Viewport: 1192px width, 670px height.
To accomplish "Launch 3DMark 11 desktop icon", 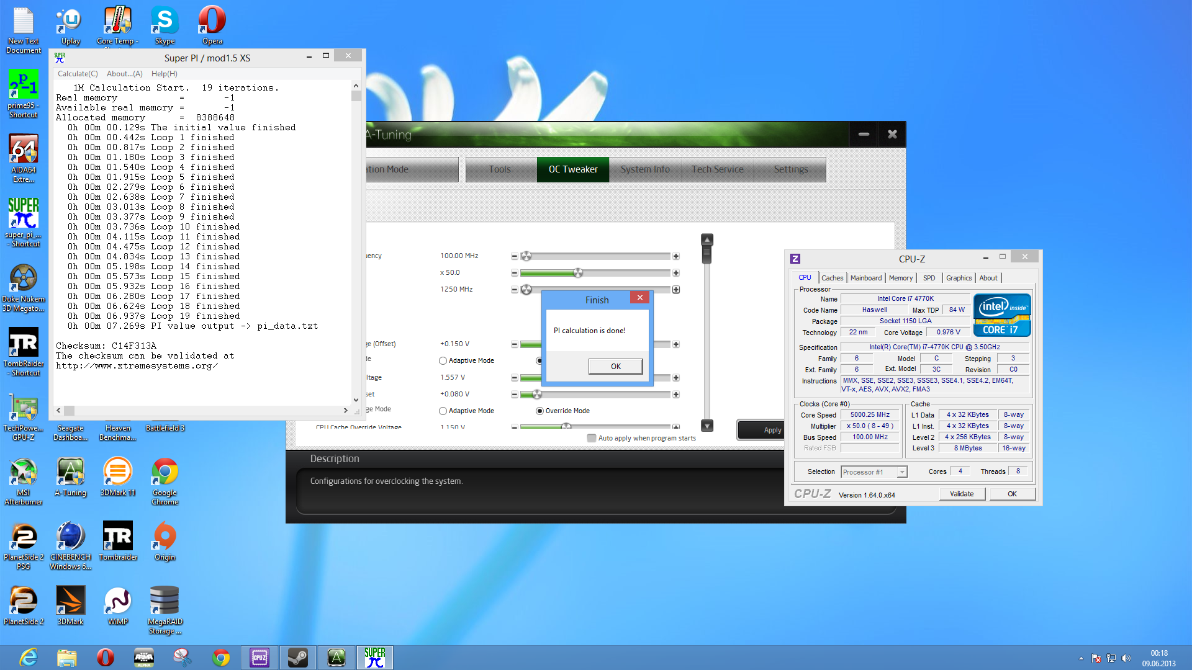I will [117, 476].
